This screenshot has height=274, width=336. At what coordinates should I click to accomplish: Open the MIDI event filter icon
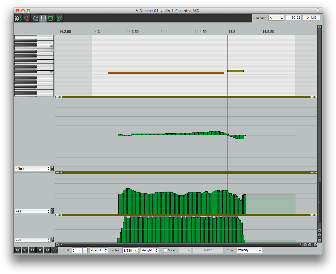tap(18, 18)
